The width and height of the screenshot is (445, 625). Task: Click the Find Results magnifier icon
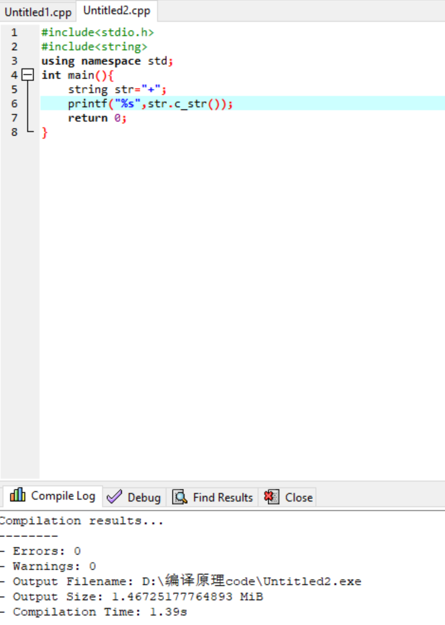[180, 497]
